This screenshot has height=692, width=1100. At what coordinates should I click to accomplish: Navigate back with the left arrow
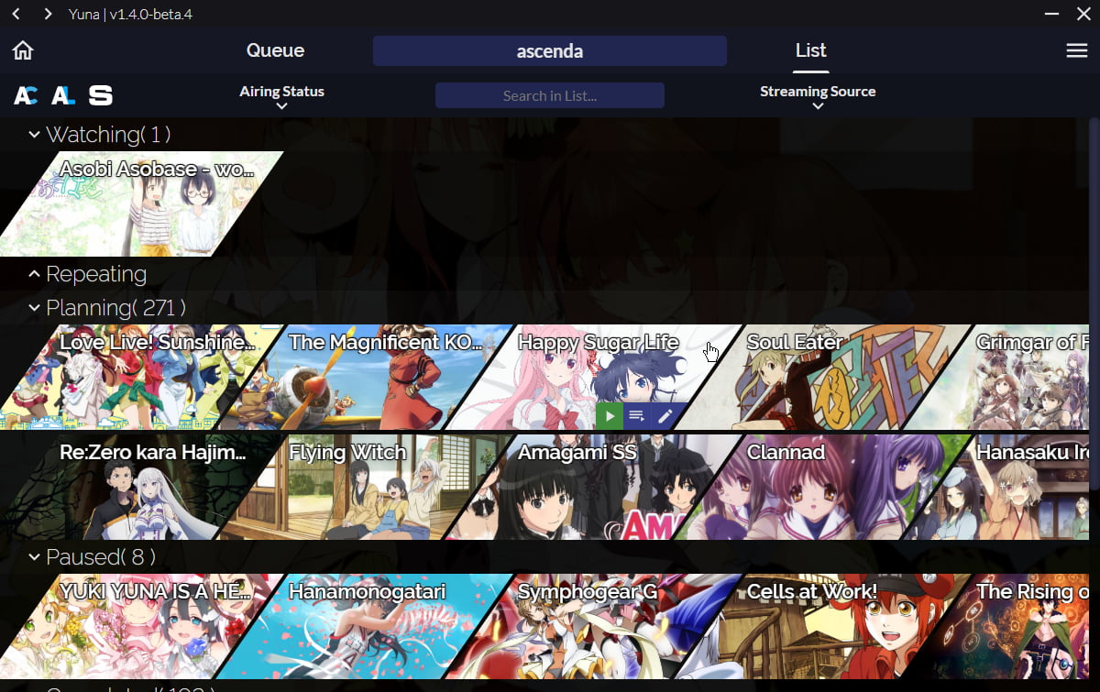pyautogui.click(x=16, y=15)
